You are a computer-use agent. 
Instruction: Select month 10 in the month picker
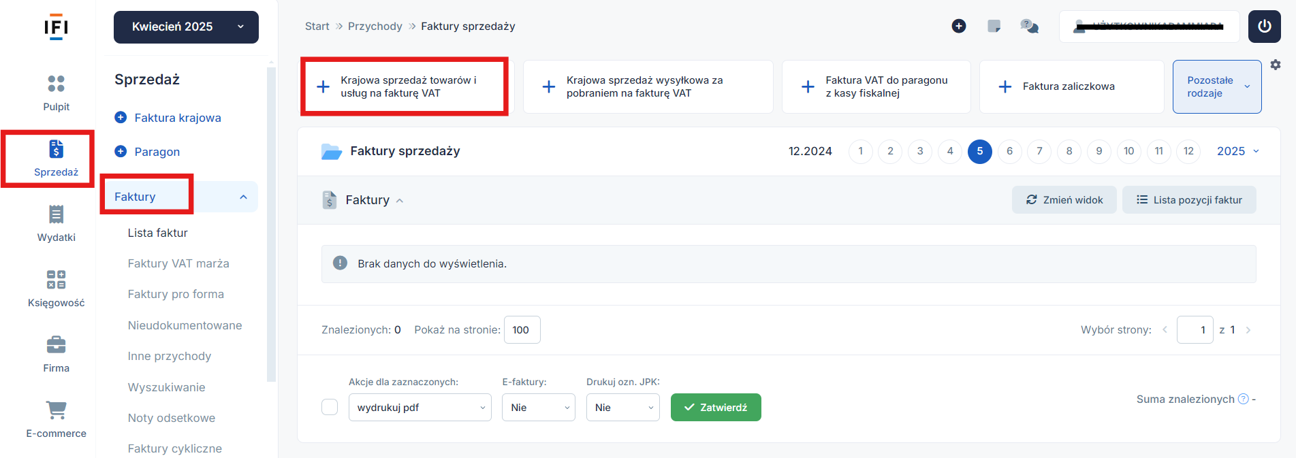point(1129,151)
